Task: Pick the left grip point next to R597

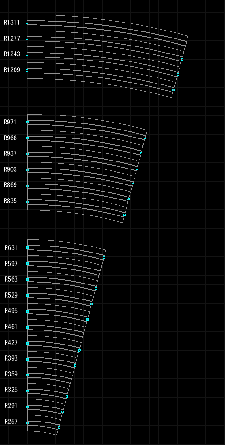Action: coord(28,264)
